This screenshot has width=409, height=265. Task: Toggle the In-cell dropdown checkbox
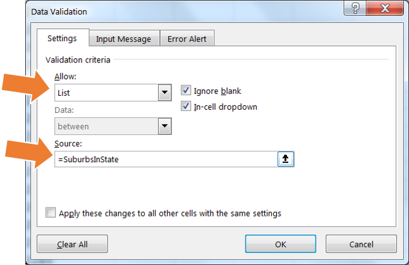(186, 106)
